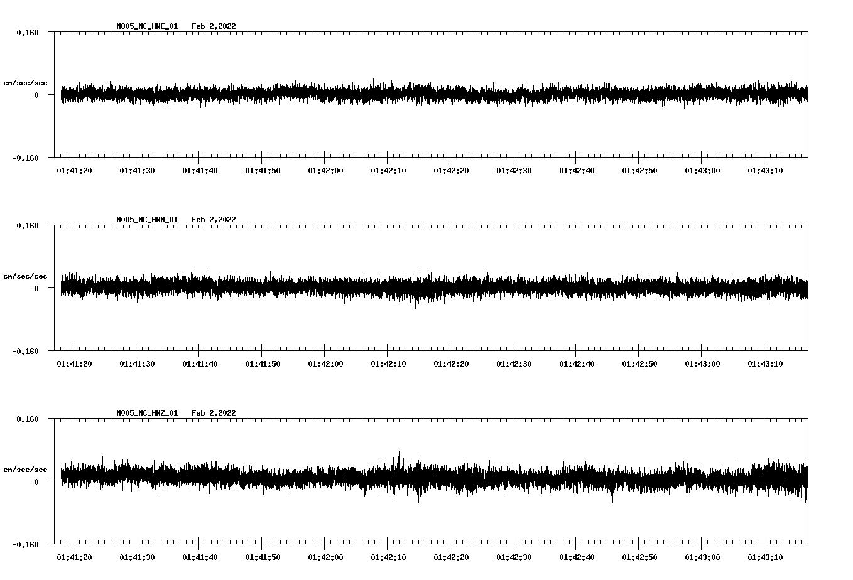Click the cm/sec/sec unit label of the HNZ plot
Screen dimensions: 853x580
tap(25, 470)
